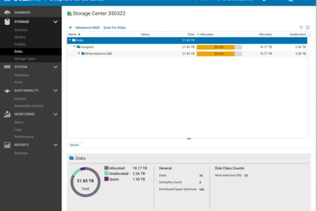Open Volumes under Storage
This screenshot has height=211, width=317.
(21, 30)
